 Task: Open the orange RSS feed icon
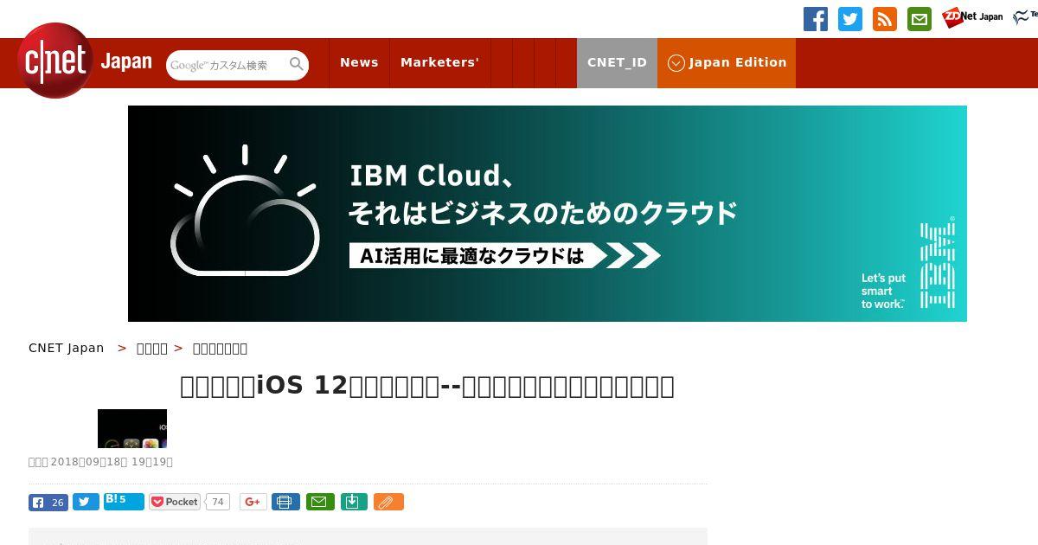pyautogui.click(x=885, y=19)
